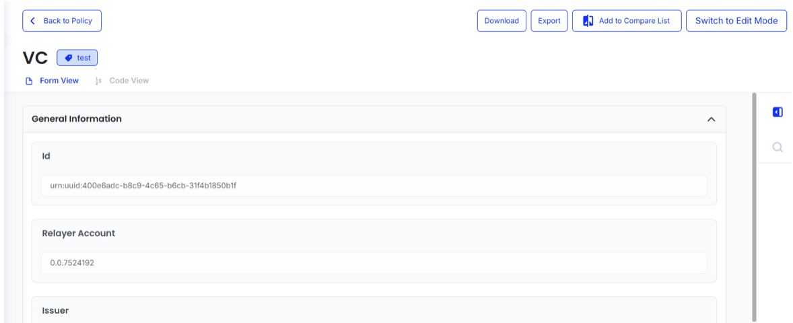Click the tag icon in the test badge
The height and width of the screenshot is (323, 793).
click(68, 58)
